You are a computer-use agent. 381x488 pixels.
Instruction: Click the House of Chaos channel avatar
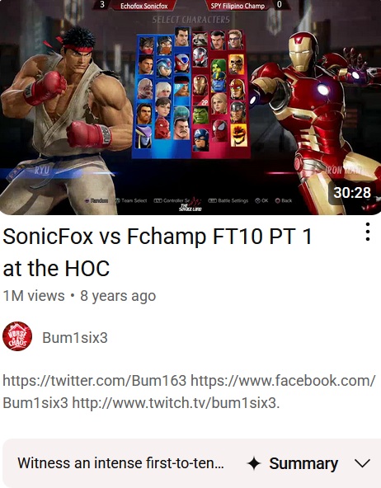tap(17, 336)
